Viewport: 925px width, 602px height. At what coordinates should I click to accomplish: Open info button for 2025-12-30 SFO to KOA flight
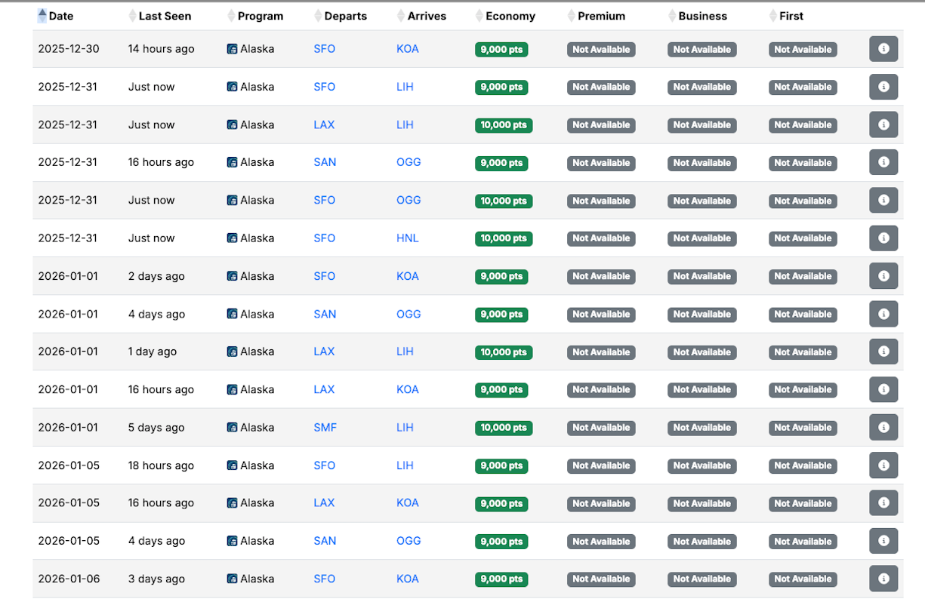click(x=883, y=49)
